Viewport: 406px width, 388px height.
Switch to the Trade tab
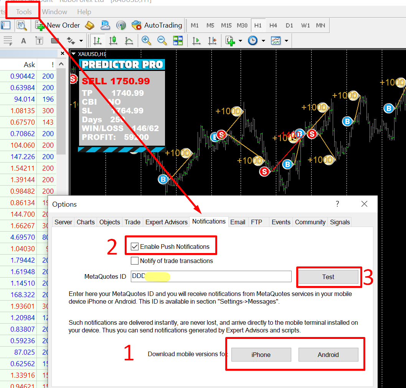132,222
